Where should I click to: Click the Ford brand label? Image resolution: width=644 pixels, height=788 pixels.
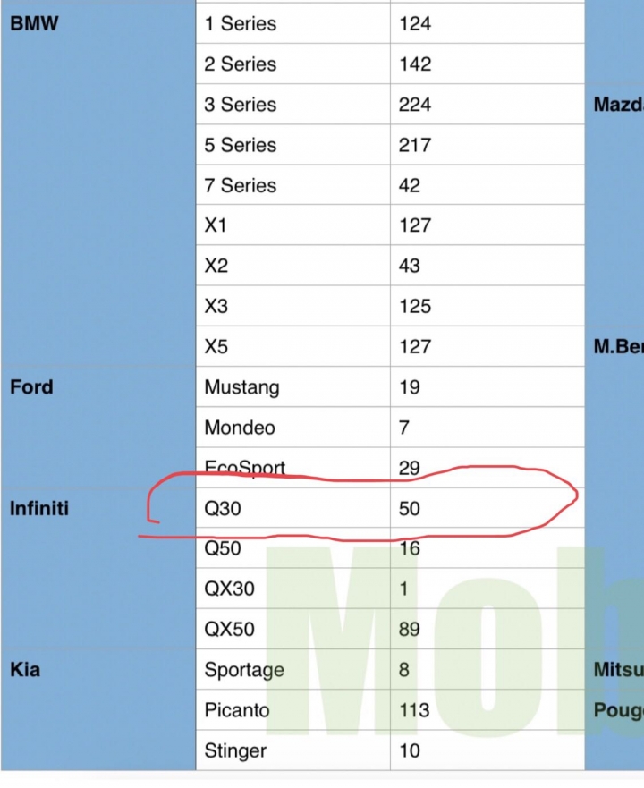[x=31, y=387]
